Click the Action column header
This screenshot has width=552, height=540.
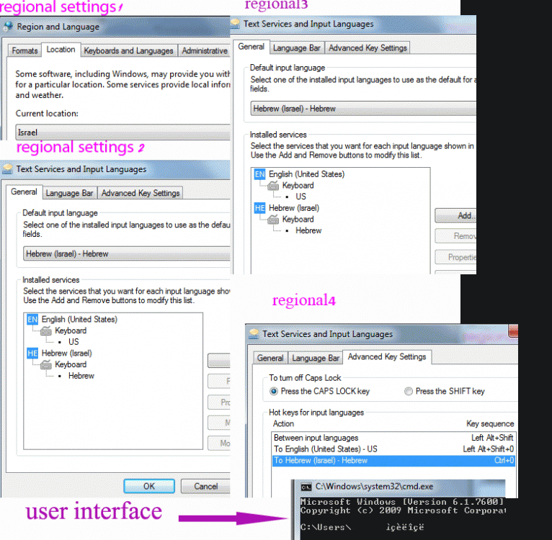tap(283, 423)
